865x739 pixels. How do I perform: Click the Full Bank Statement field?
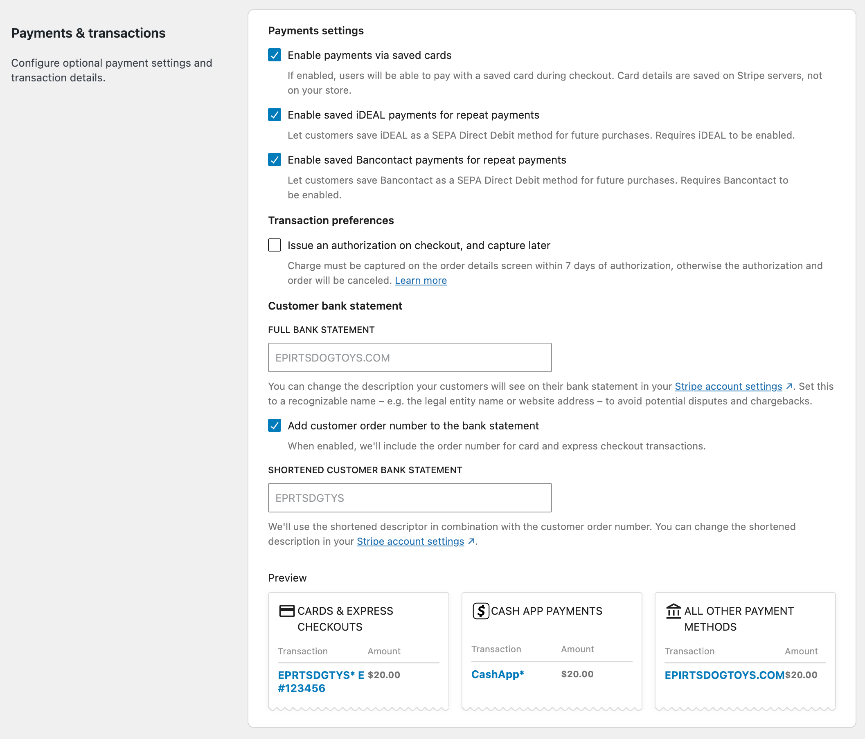point(410,357)
